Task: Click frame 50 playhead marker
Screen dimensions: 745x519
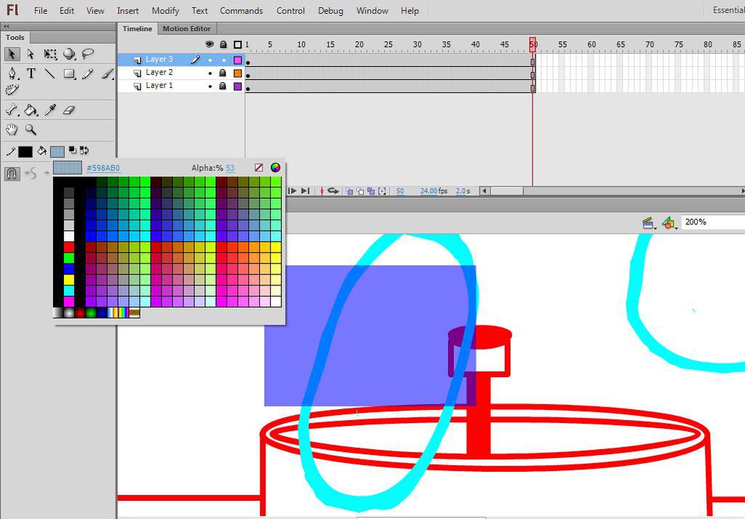Action: [533, 44]
